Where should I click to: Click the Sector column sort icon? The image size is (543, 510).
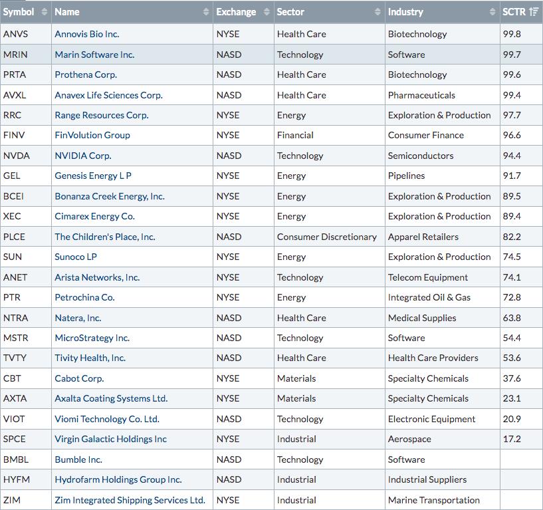pyautogui.click(x=378, y=12)
